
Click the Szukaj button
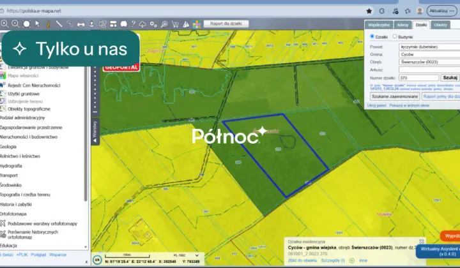[450, 78]
